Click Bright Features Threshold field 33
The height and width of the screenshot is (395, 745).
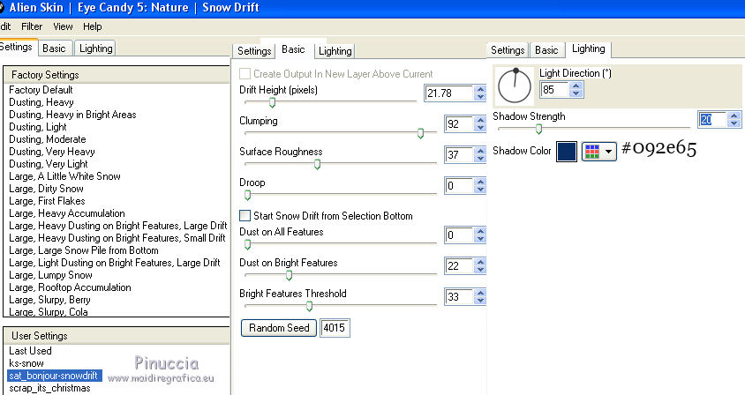point(459,297)
